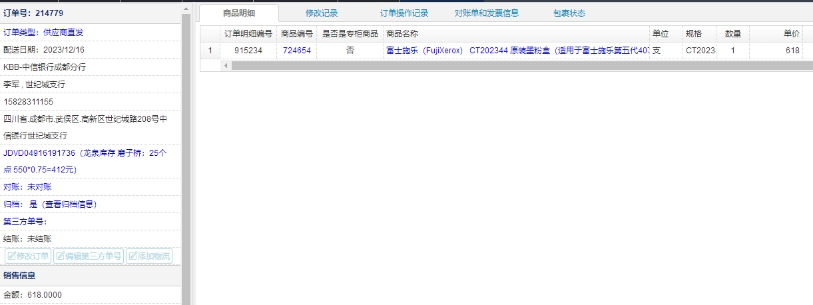Click tracking number JDVD04916191736 text
The height and width of the screenshot is (305, 813).
click(x=39, y=153)
